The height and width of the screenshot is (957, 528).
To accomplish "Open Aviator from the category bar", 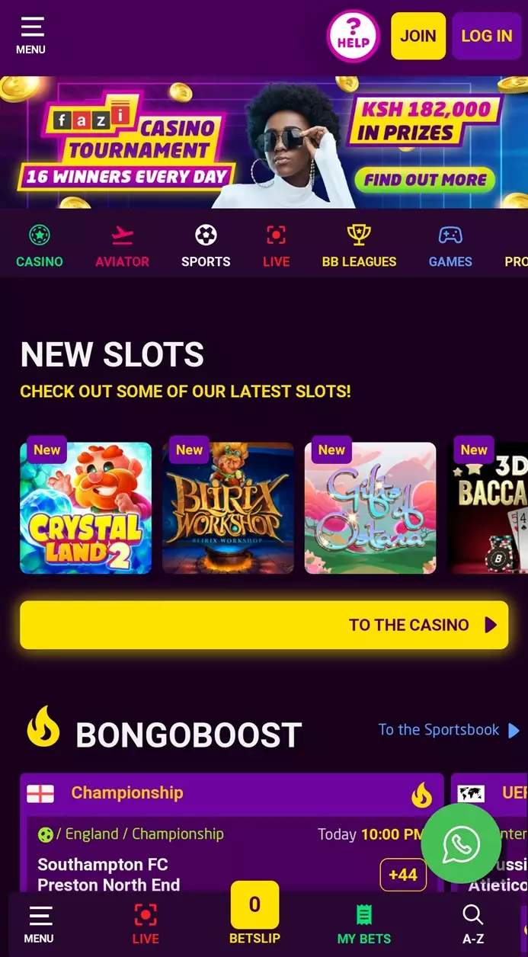I will point(122,246).
